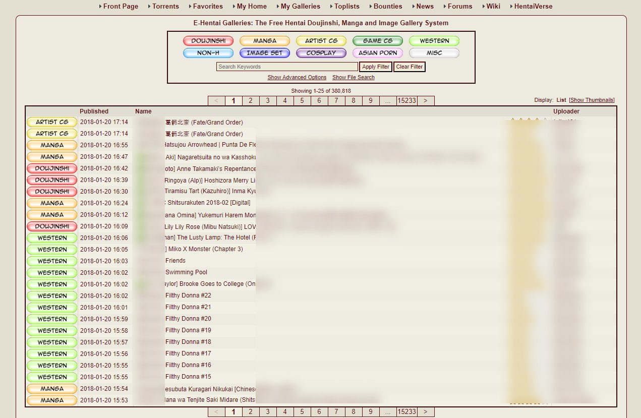Click the Manga badge in the 16:24 row
Screen dimensions: 641x418
click(x=52, y=203)
